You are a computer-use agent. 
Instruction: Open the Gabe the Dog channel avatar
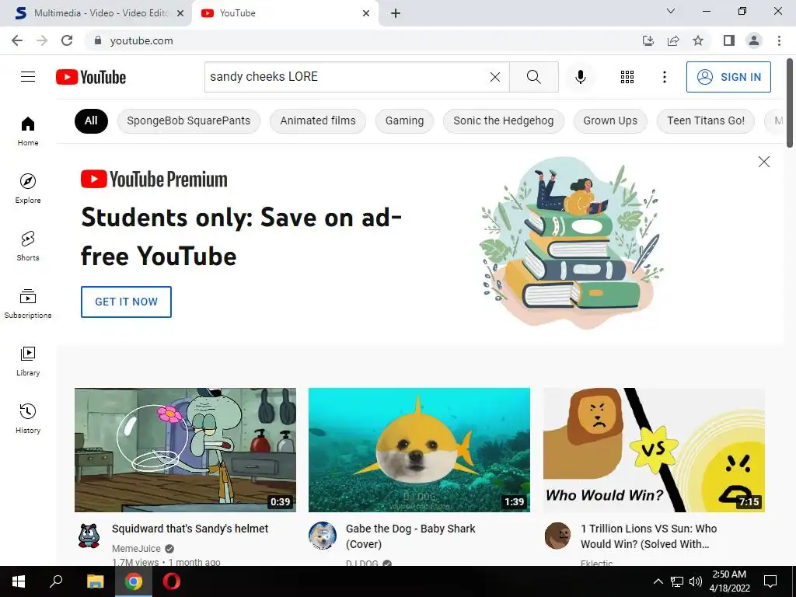click(x=323, y=536)
